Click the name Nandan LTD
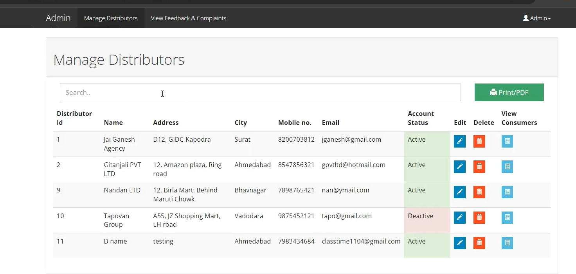 click(122, 190)
